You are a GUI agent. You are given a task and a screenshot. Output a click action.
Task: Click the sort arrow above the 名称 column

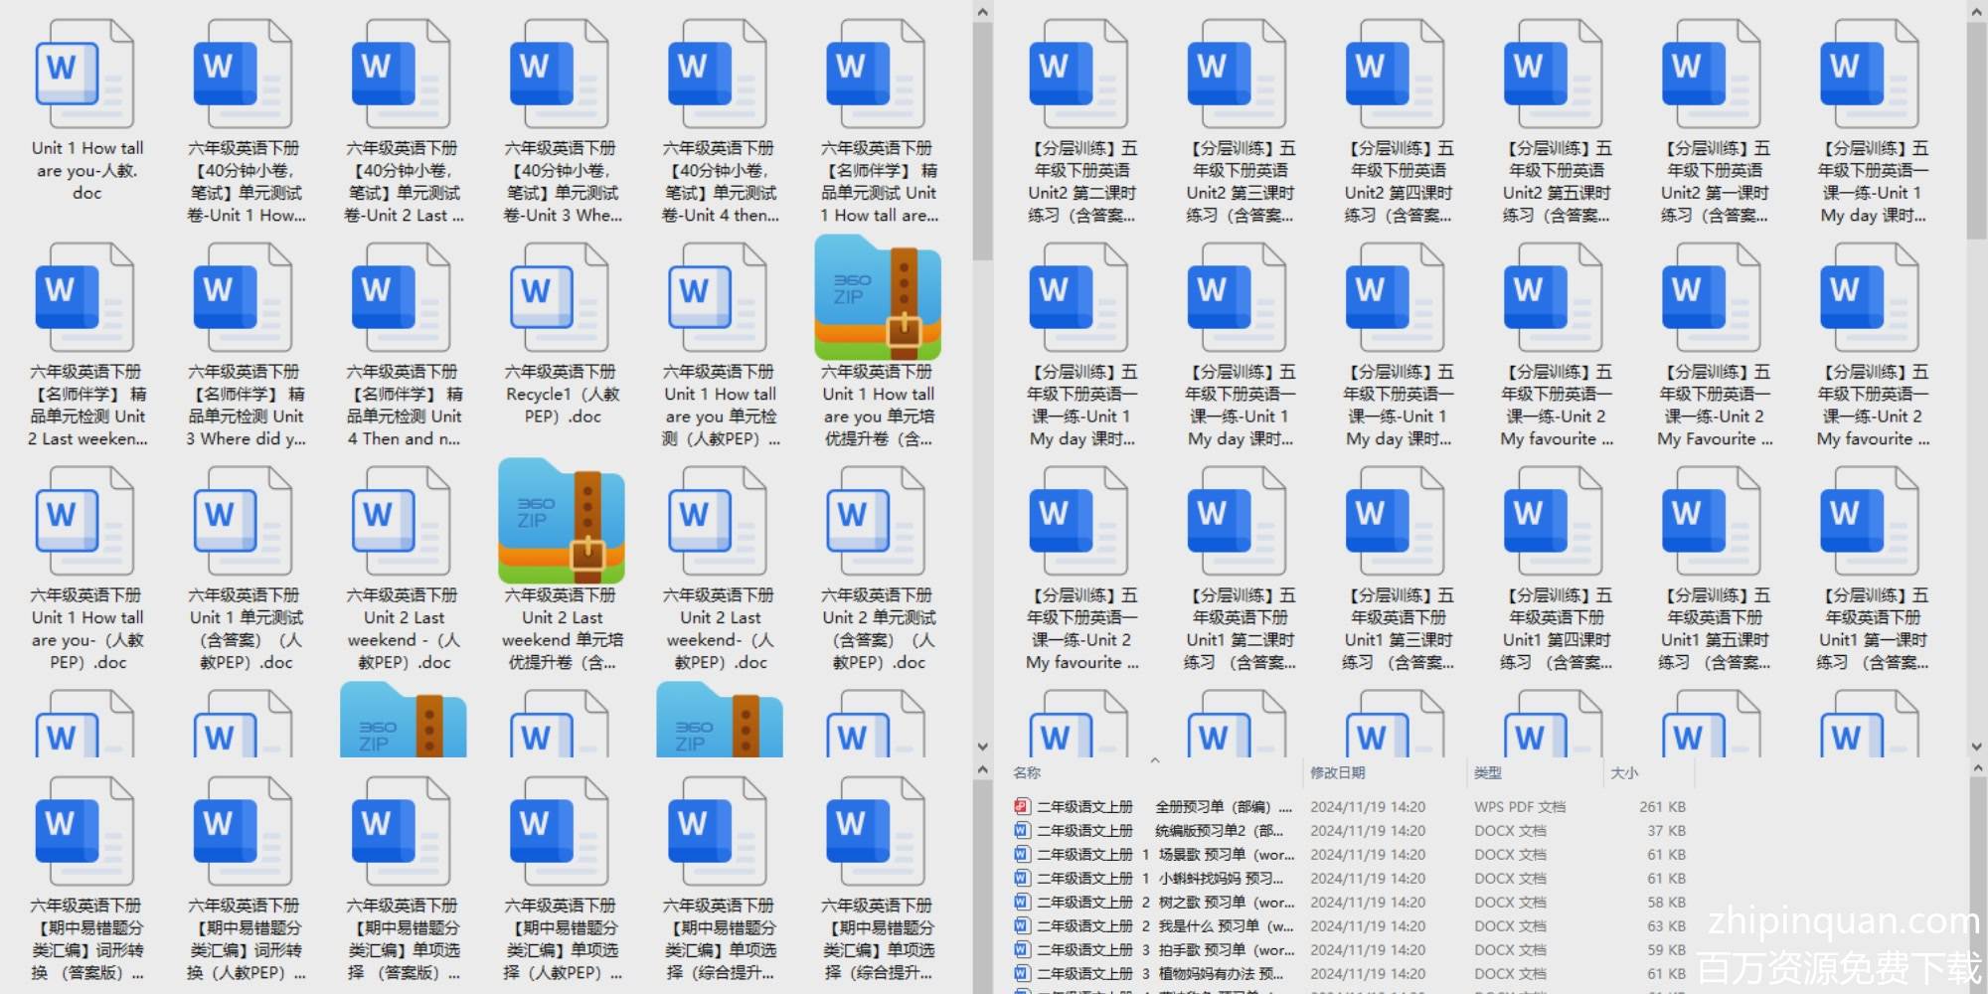coord(1154,761)
